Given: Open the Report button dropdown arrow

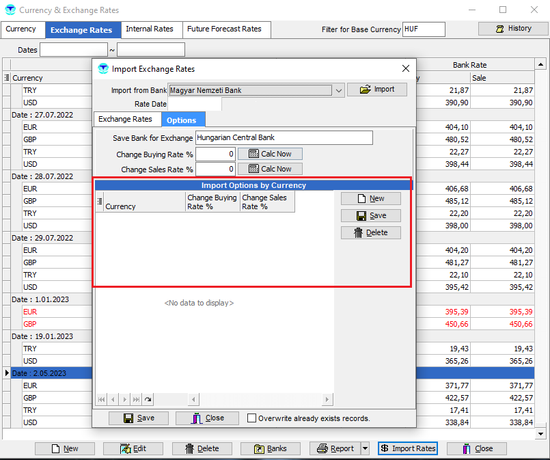Looking at the screenshot, I should pos(365,448).
